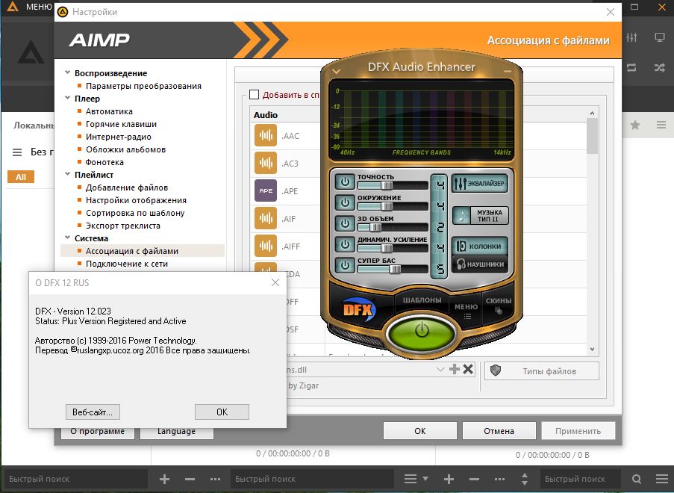Image resolution: width=674 pixels, height=493 pixels.
Task: Collapse the Плейлист tree section
Action: tap(67, 174)
